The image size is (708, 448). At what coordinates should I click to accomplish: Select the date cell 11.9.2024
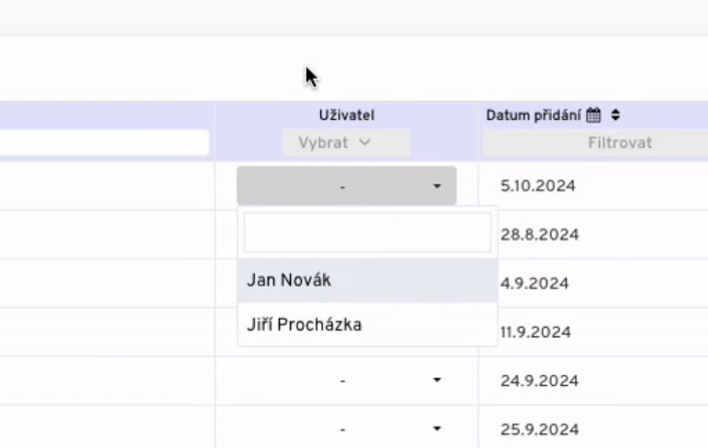(x=535, y=333)
